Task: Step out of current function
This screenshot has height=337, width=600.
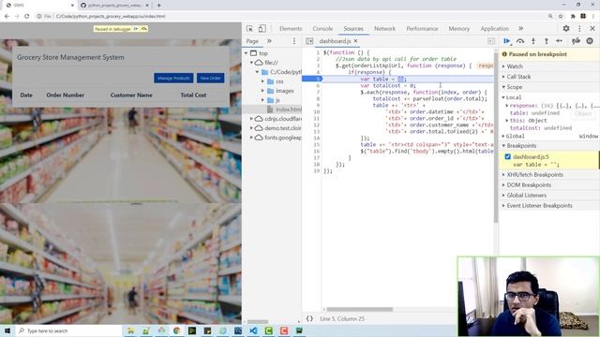Action: 547,41
